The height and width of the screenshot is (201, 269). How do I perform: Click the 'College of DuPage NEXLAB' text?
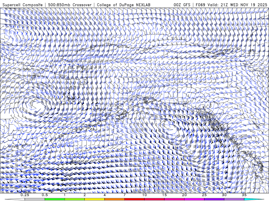click(x=123, y=5)
